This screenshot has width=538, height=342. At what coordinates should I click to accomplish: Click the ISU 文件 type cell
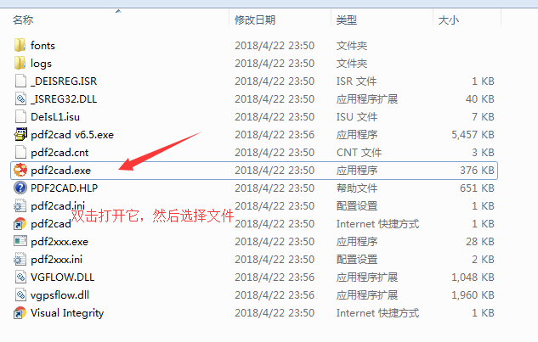[357, 117]
